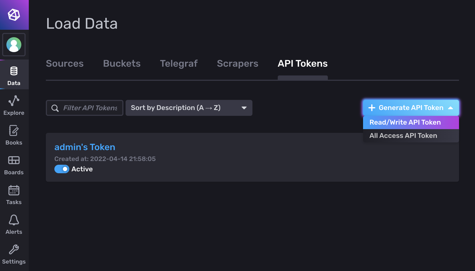The image size is (475, 271).
Task: Click the InfluxData logo at top left
Action: (x=14, y=15)
